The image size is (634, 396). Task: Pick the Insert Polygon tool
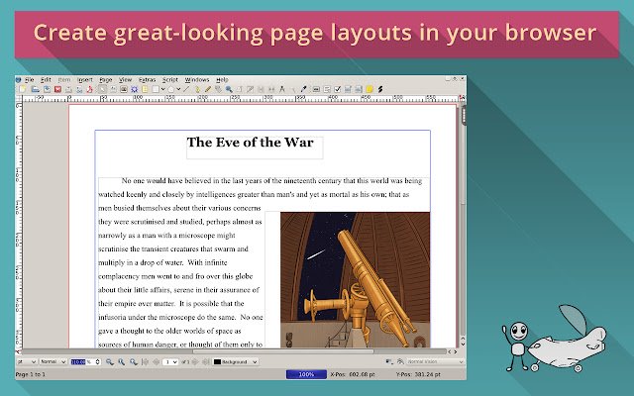(170, 89)
